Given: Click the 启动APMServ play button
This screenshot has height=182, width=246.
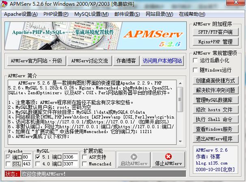Looking at the screenshot, I should click(134, 160).
